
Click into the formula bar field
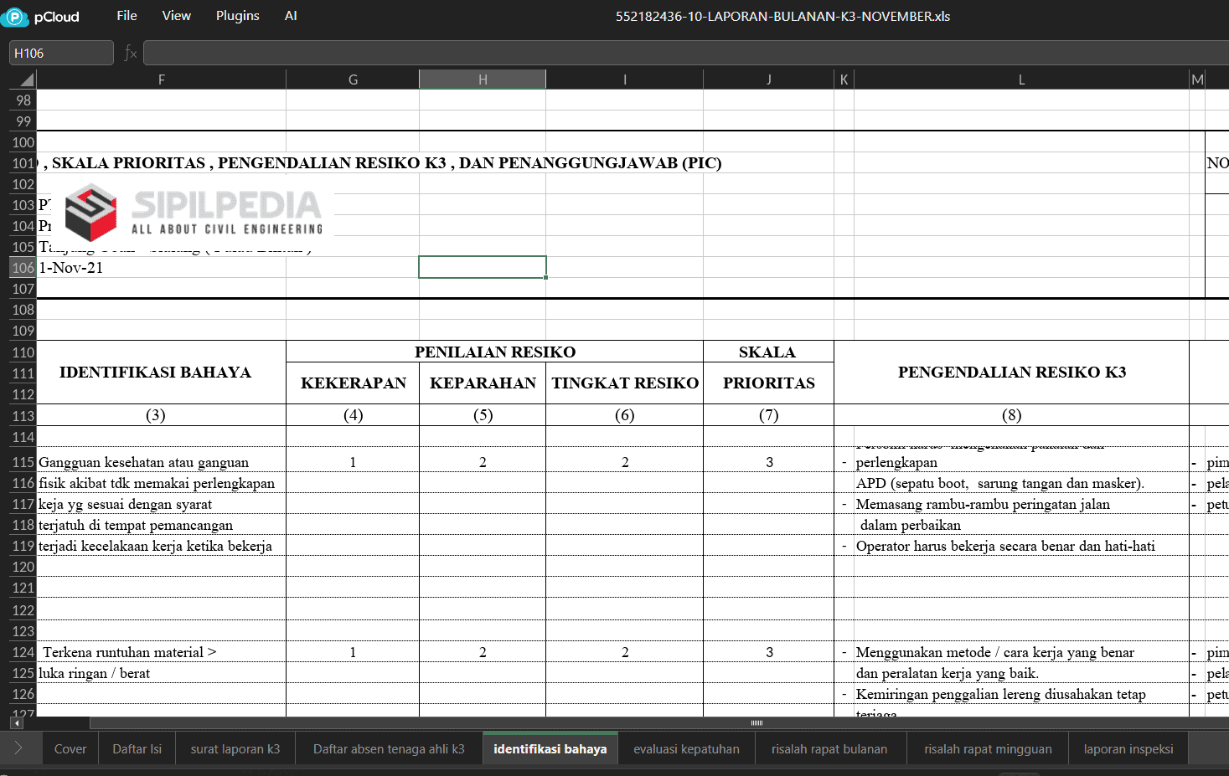tap(670, 53)
